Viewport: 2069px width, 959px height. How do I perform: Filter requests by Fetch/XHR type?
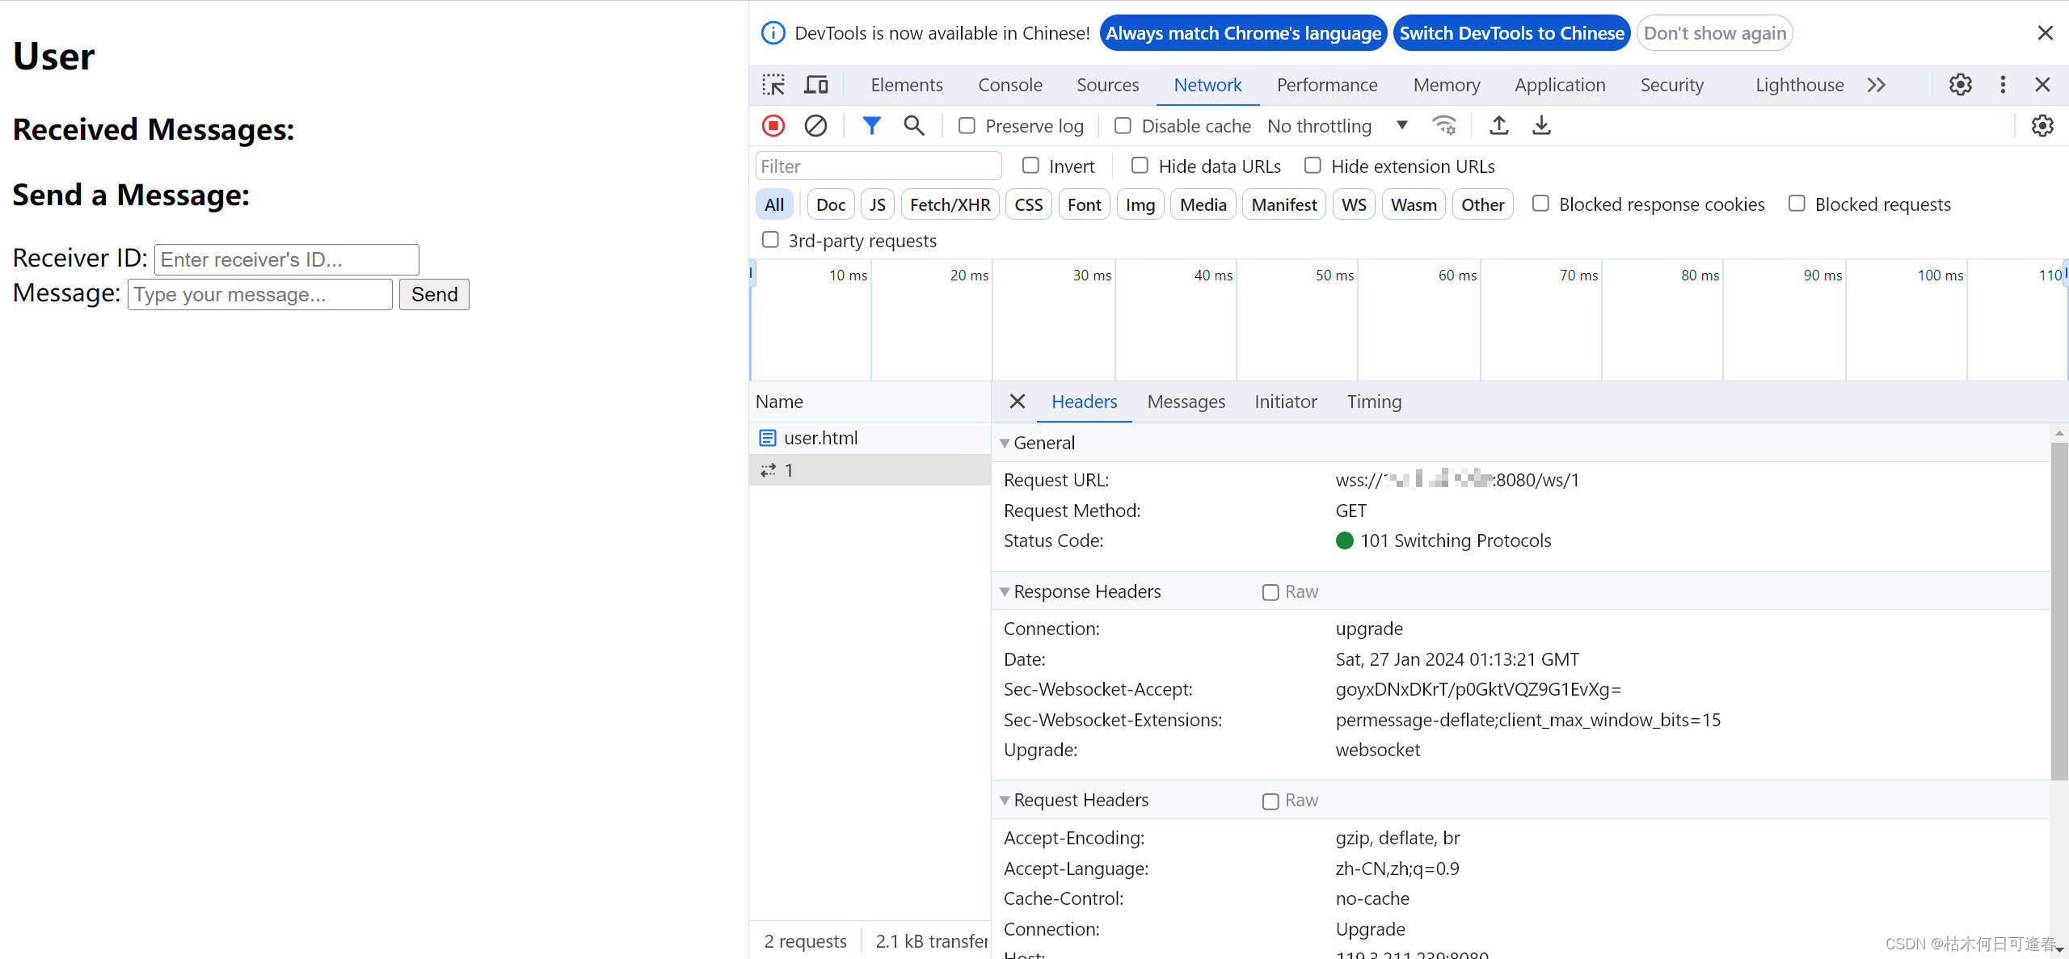click(950, 204)
